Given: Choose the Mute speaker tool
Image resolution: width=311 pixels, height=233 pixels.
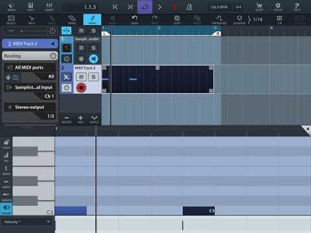Looking at the screenshot, I should click(112, 19).
